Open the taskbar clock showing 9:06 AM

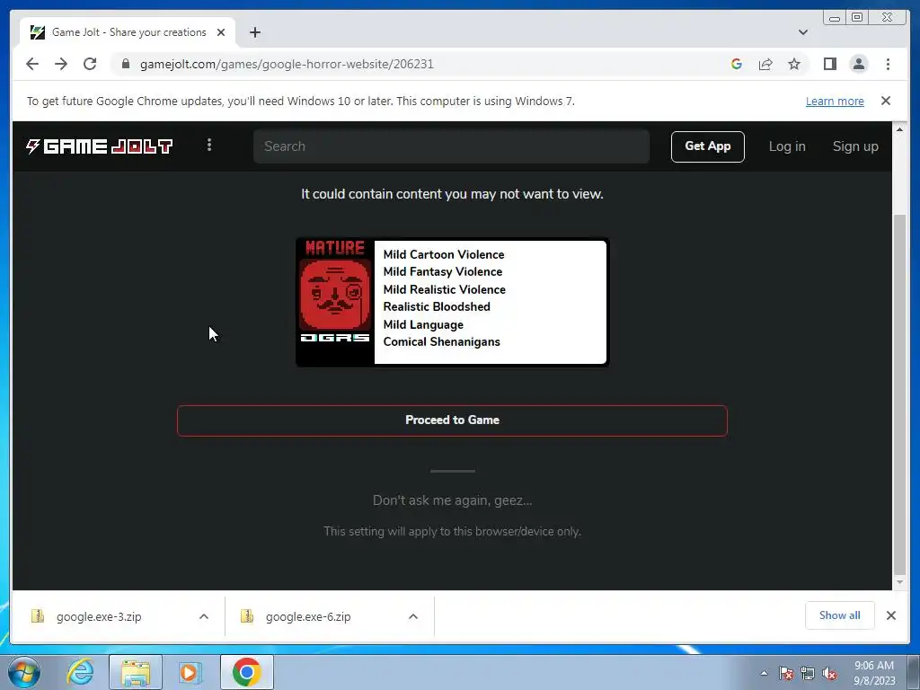(x=874, y=673)
